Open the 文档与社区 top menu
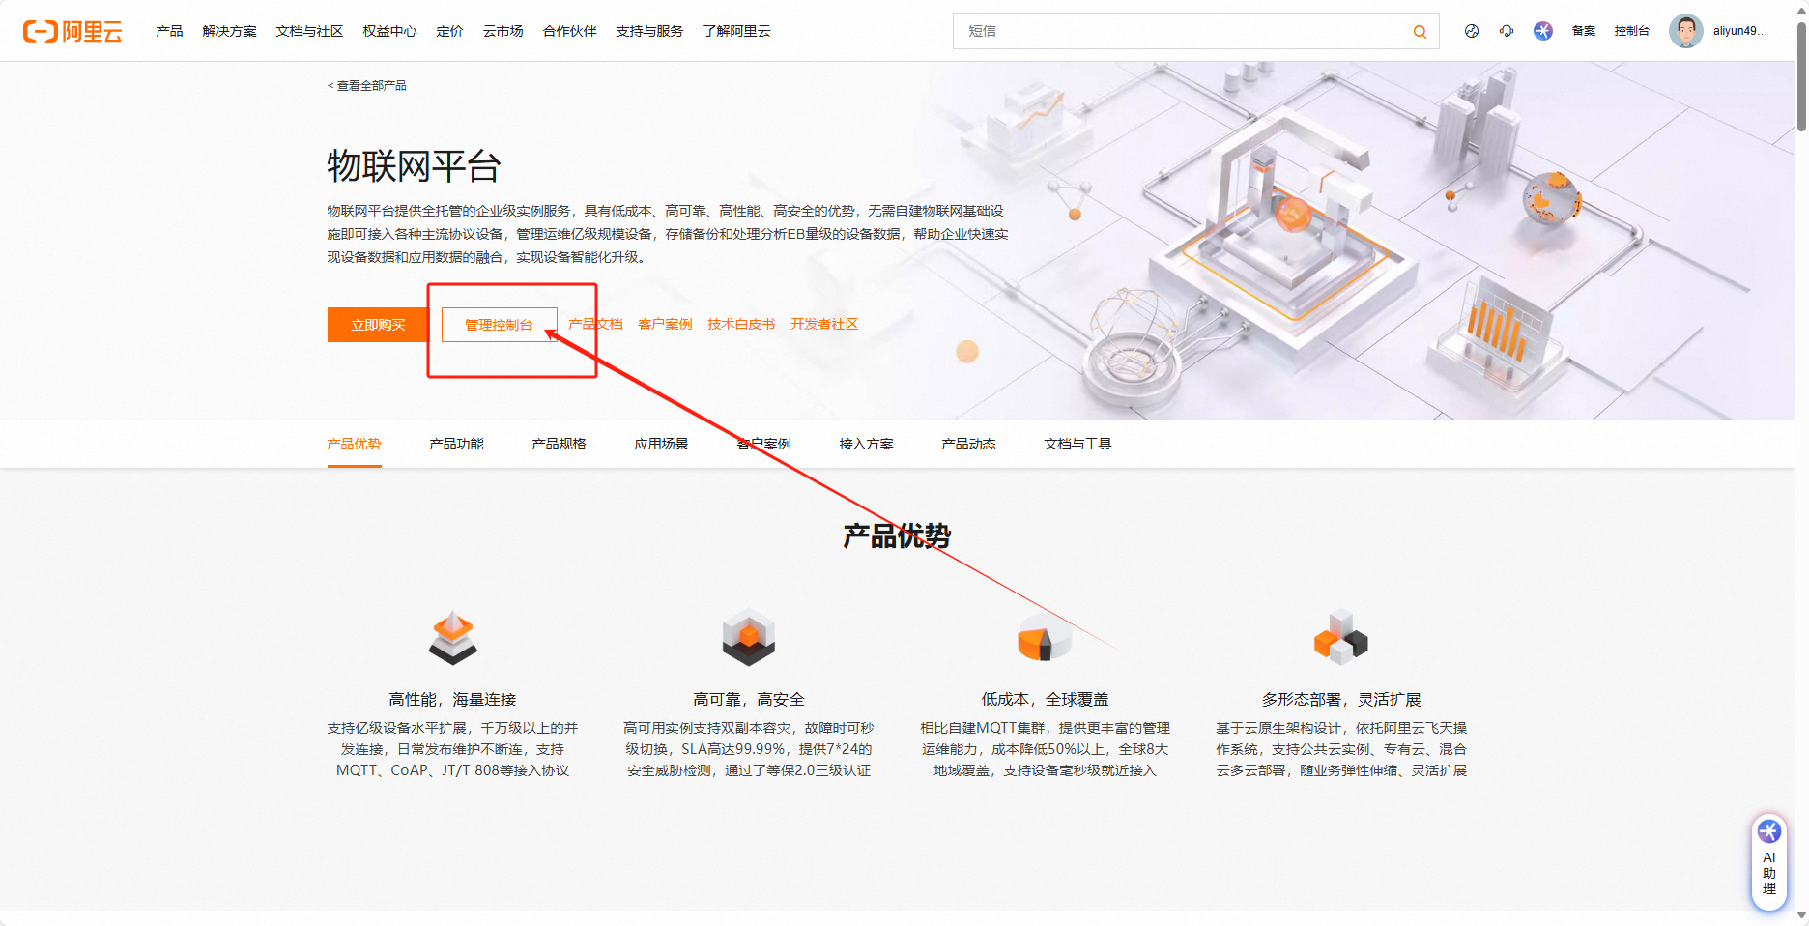1809x926 pixels. point(310,31)
